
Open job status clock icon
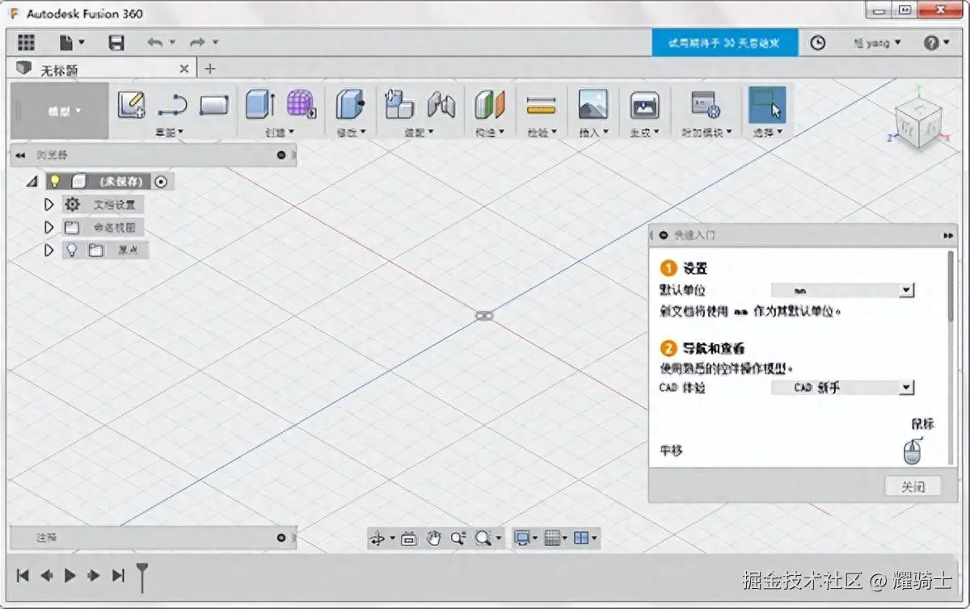point(818,43)
